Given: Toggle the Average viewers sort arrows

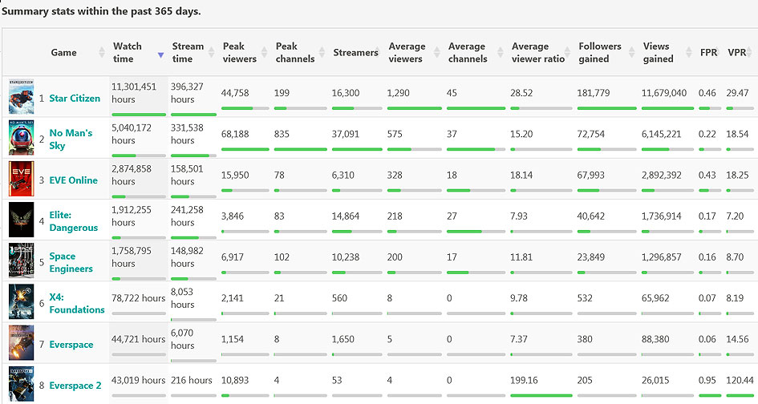Looking at the screenshot, I should (x=437, y=52).
